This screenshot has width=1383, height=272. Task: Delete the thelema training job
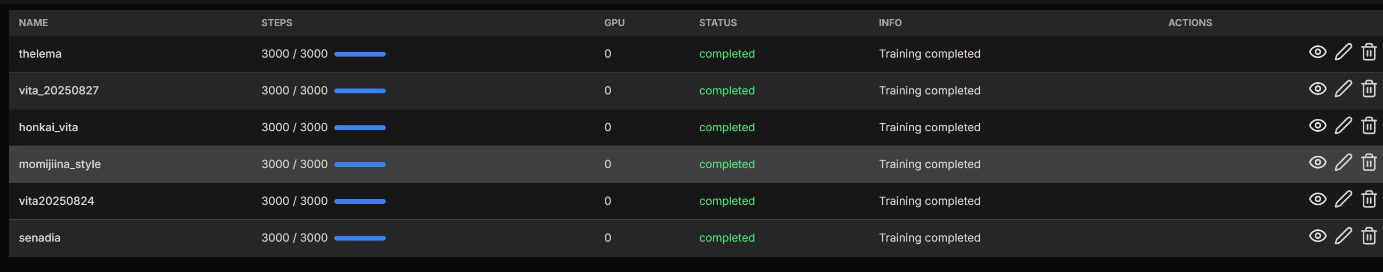(x=1369, y=53)
